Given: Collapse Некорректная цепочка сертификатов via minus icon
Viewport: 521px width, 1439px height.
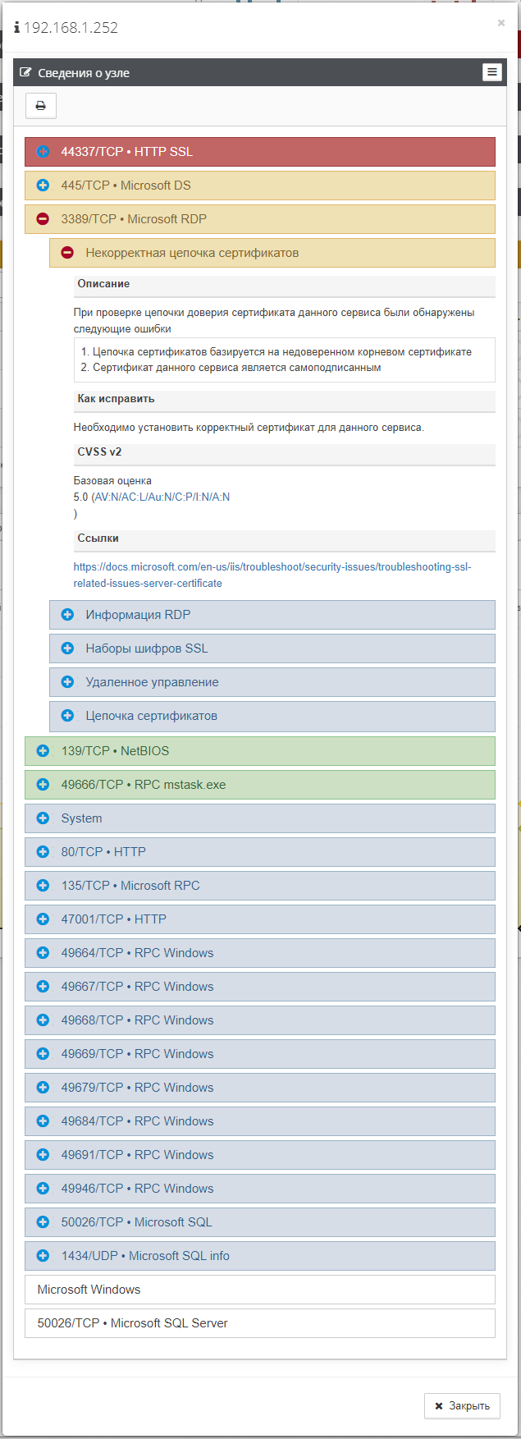Looking at the screenshot, I should [x=67, y=253].
